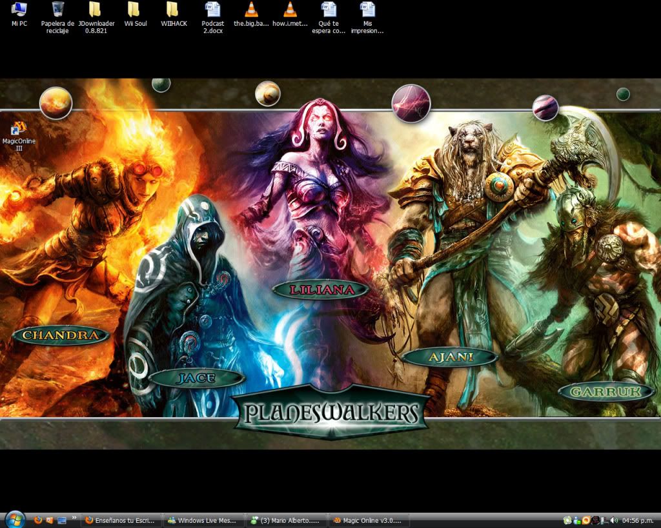Image resolution: width=661 pixels, height=528 pixels.
Task: Select the how.i.met... VLC video file
Action: [x=290, y=14]
